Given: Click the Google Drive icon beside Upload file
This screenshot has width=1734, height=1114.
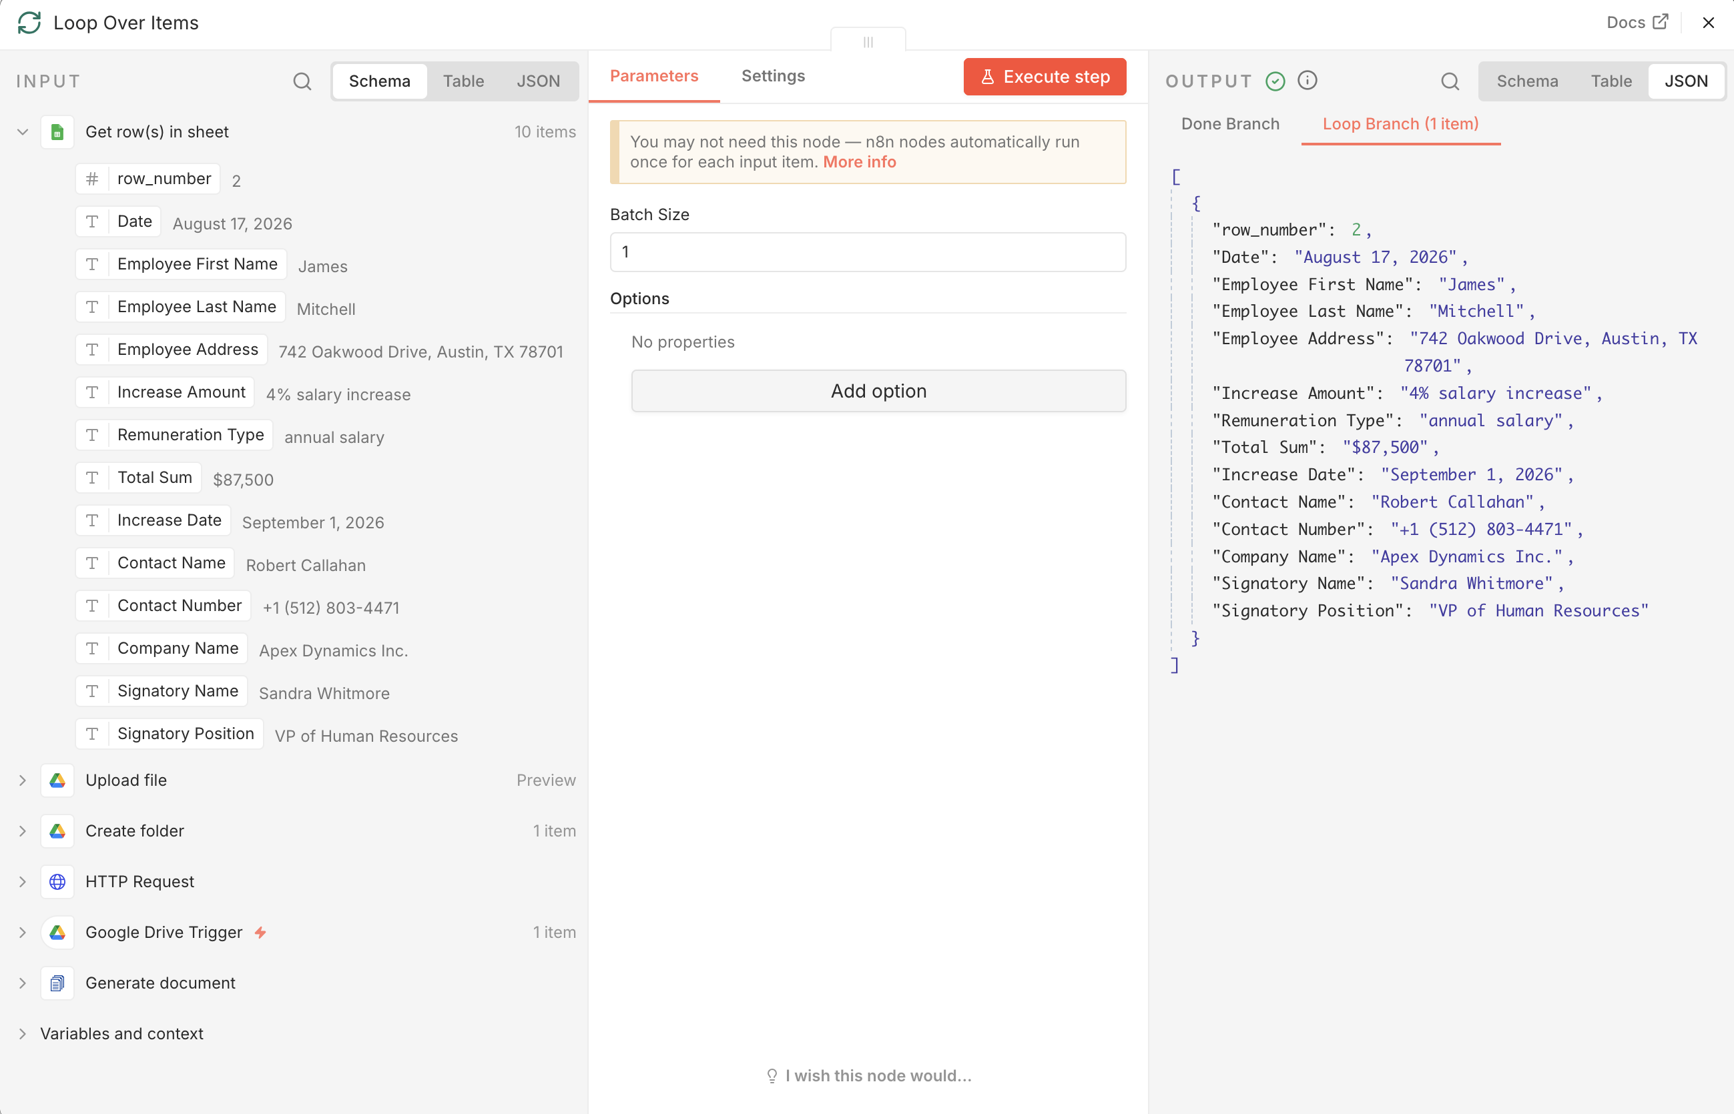Looking at the screenshot, I should tap(57, 780).
